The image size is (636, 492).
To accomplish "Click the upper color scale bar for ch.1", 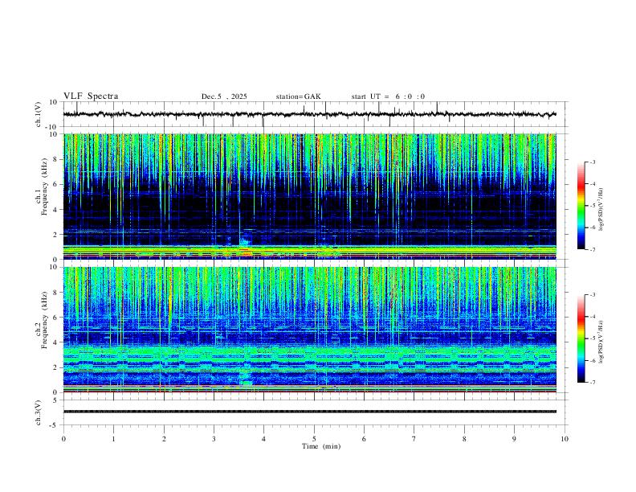I will pyautogui.click(x=581, y=206).
